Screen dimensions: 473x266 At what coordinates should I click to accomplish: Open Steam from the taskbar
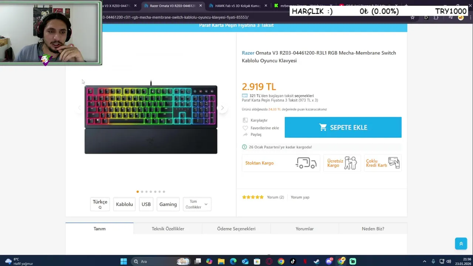[317, 262]
